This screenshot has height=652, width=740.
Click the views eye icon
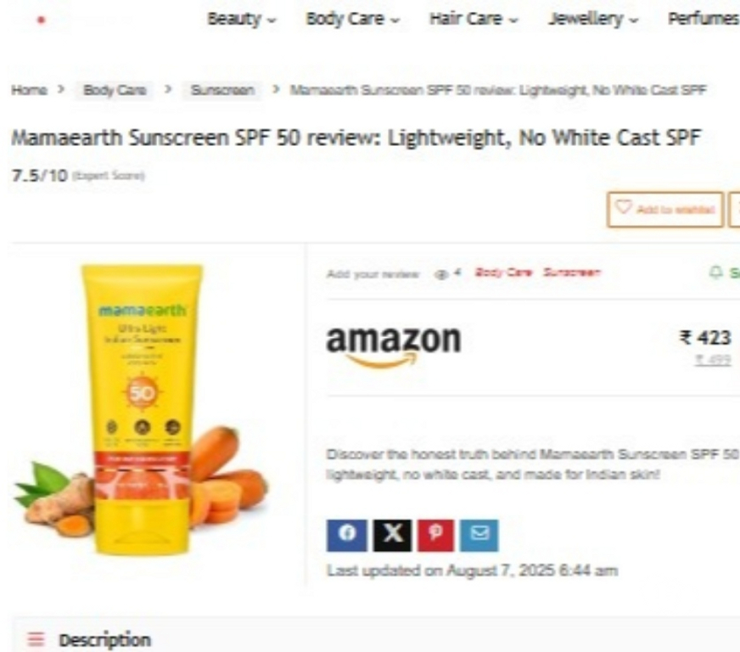tap(440, 274)
